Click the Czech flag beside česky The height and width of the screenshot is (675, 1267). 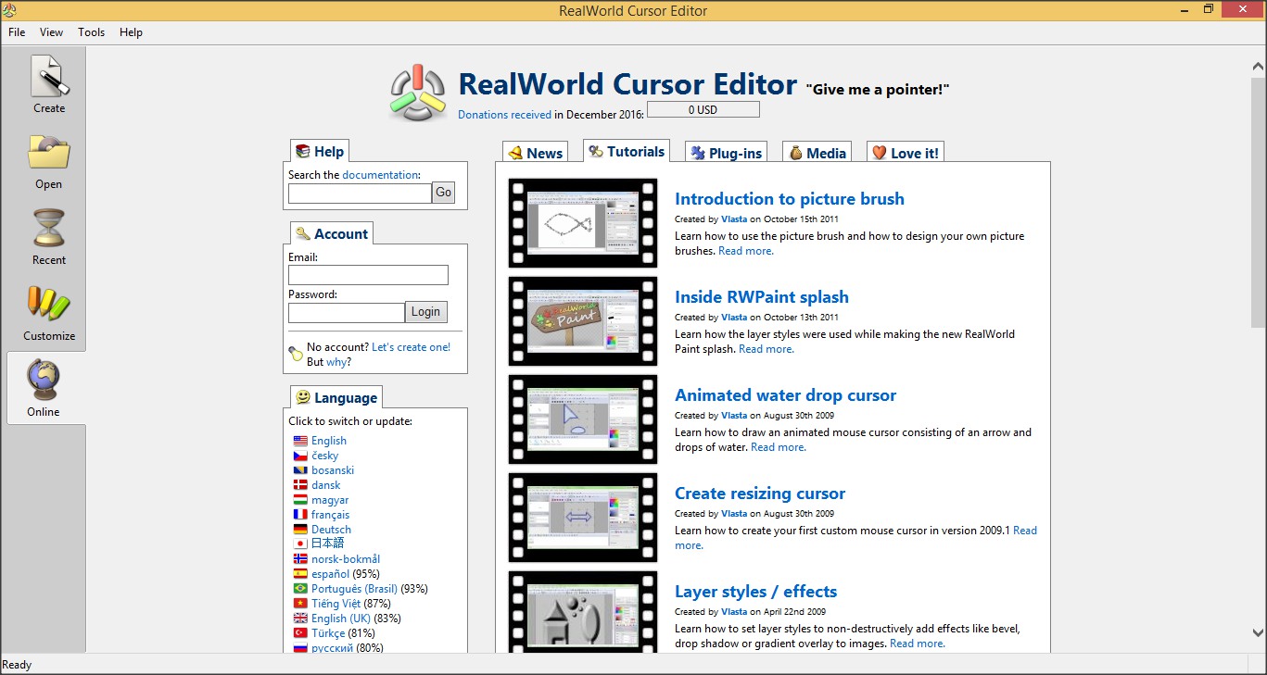298,455
